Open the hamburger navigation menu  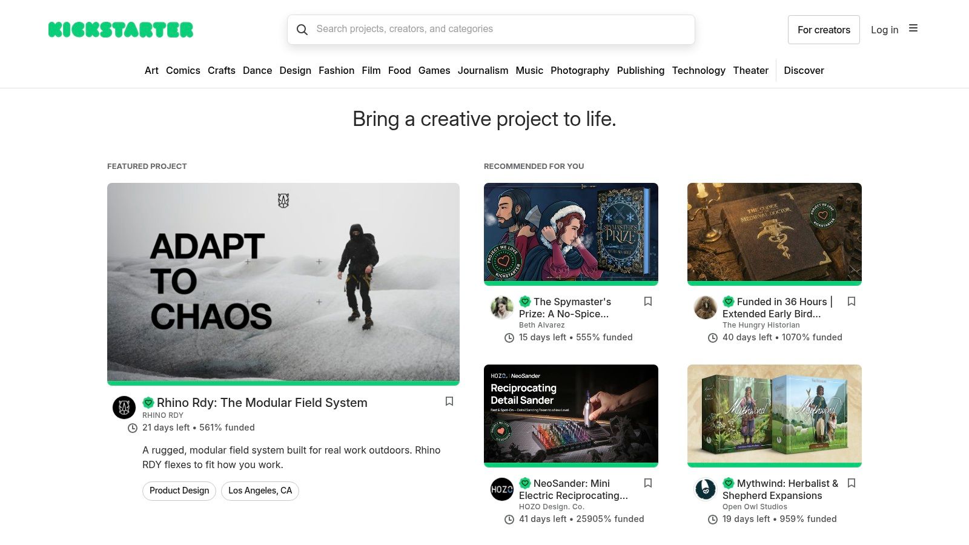tap(913, 28)
